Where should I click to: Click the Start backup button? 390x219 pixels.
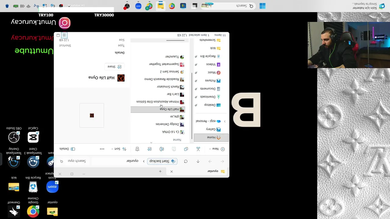pyautogui.click(x=162, y=161)
